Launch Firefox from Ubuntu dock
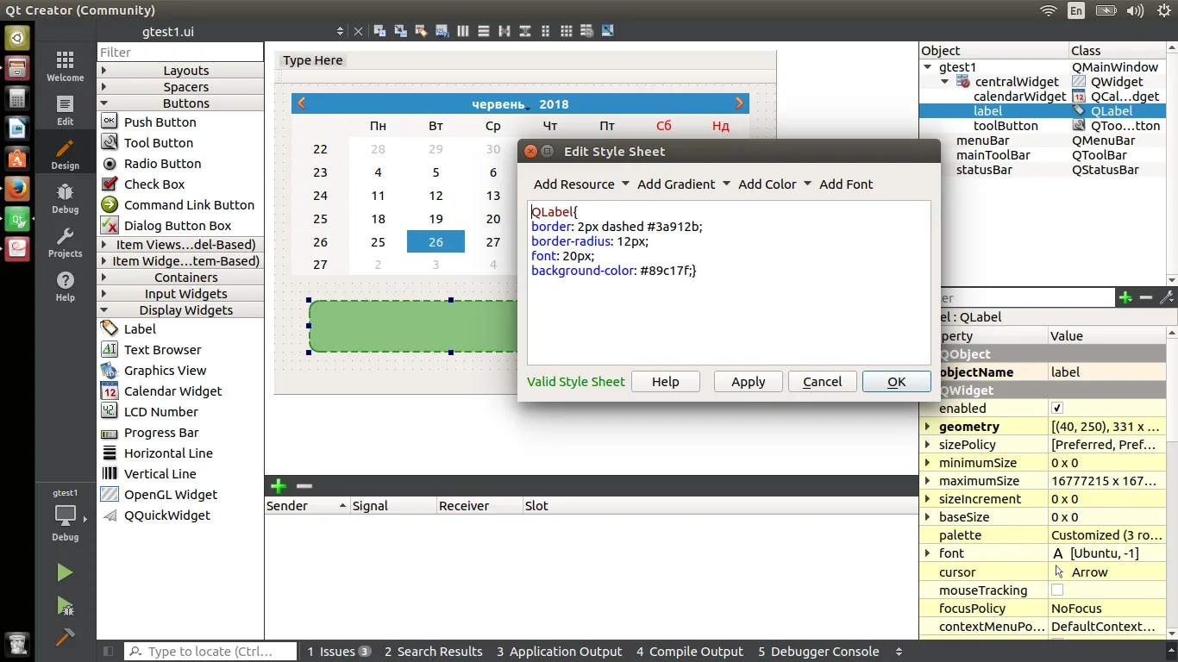The width and height of the screenshot is (1178, 662). (17, 188)
